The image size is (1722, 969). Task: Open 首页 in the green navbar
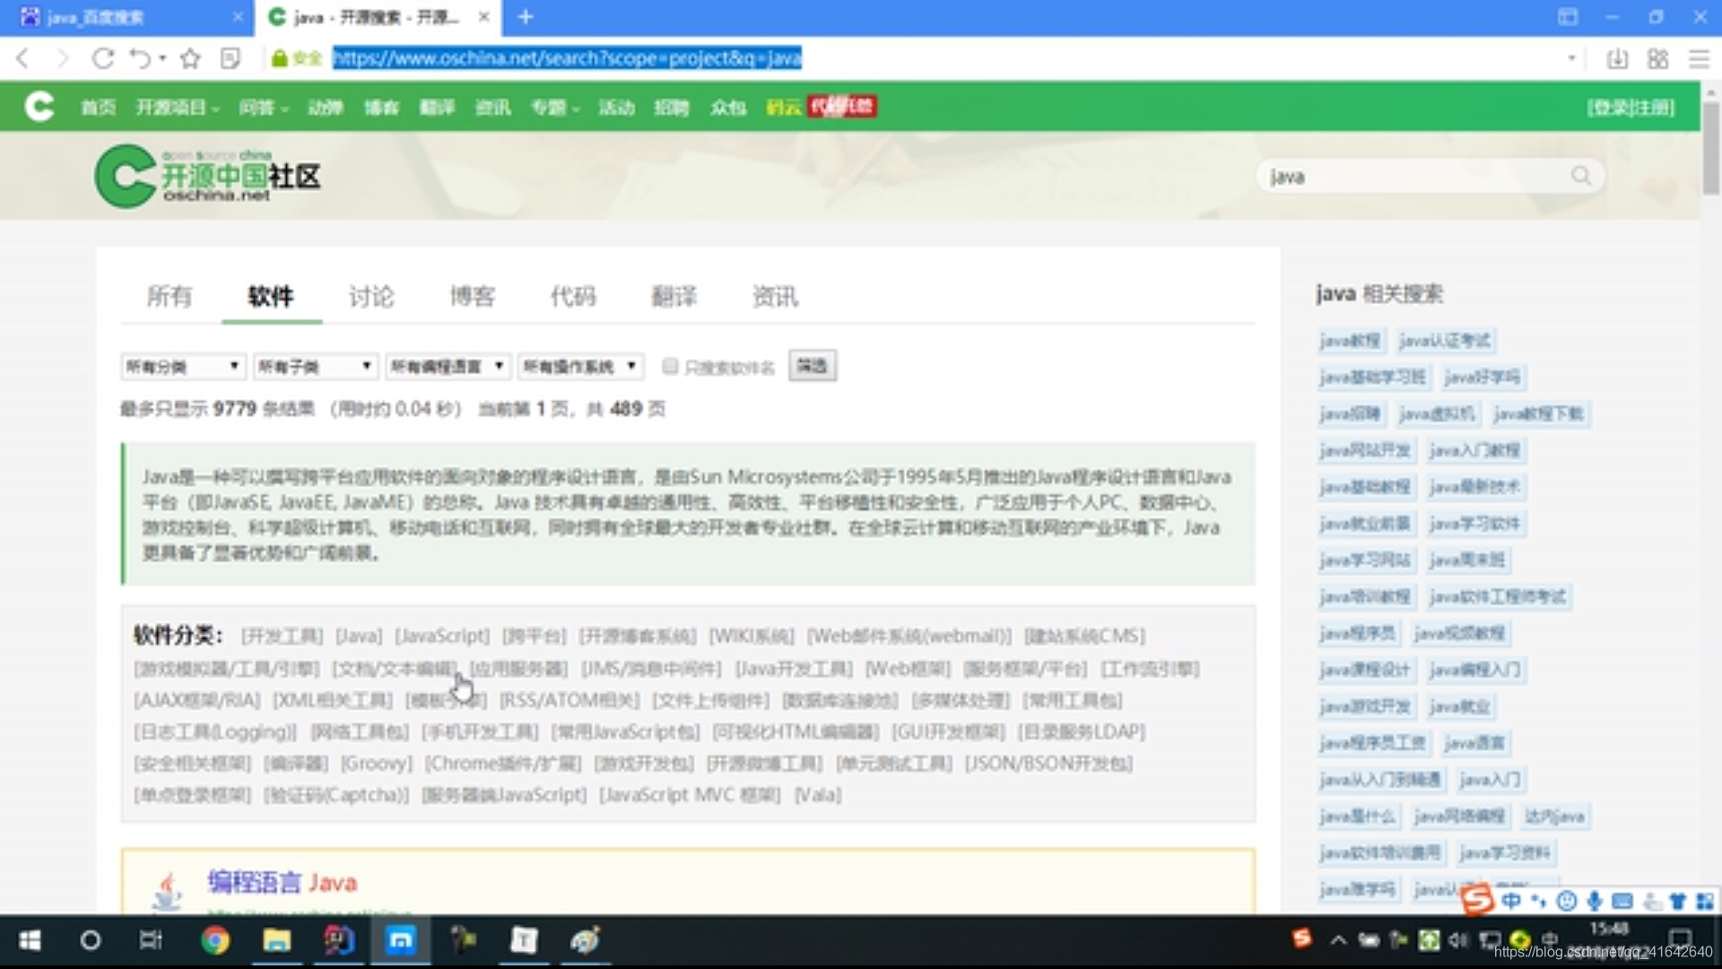point(99,108)
